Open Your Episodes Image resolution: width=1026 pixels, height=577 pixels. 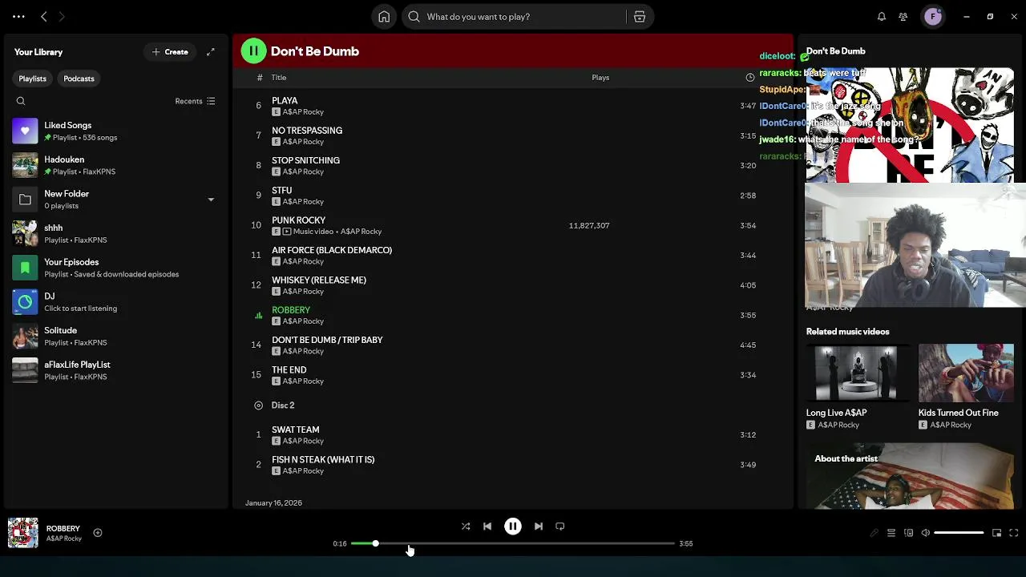tap(116, 268)
